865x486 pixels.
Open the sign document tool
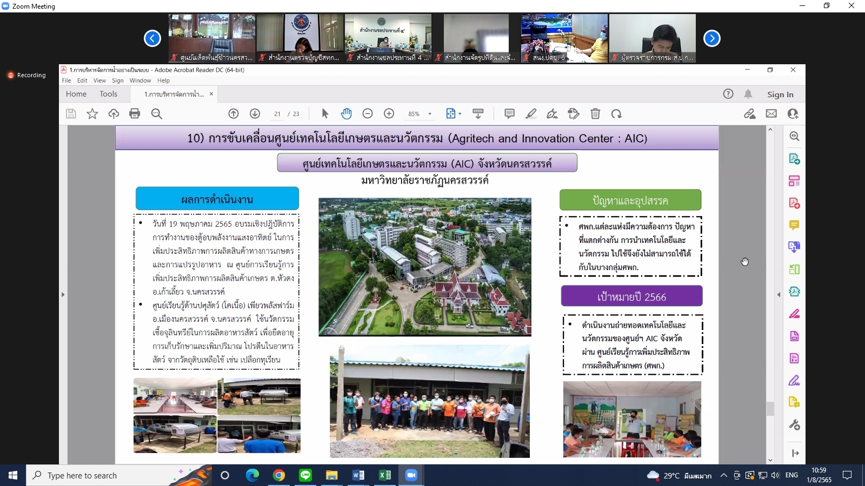(552, 114)
